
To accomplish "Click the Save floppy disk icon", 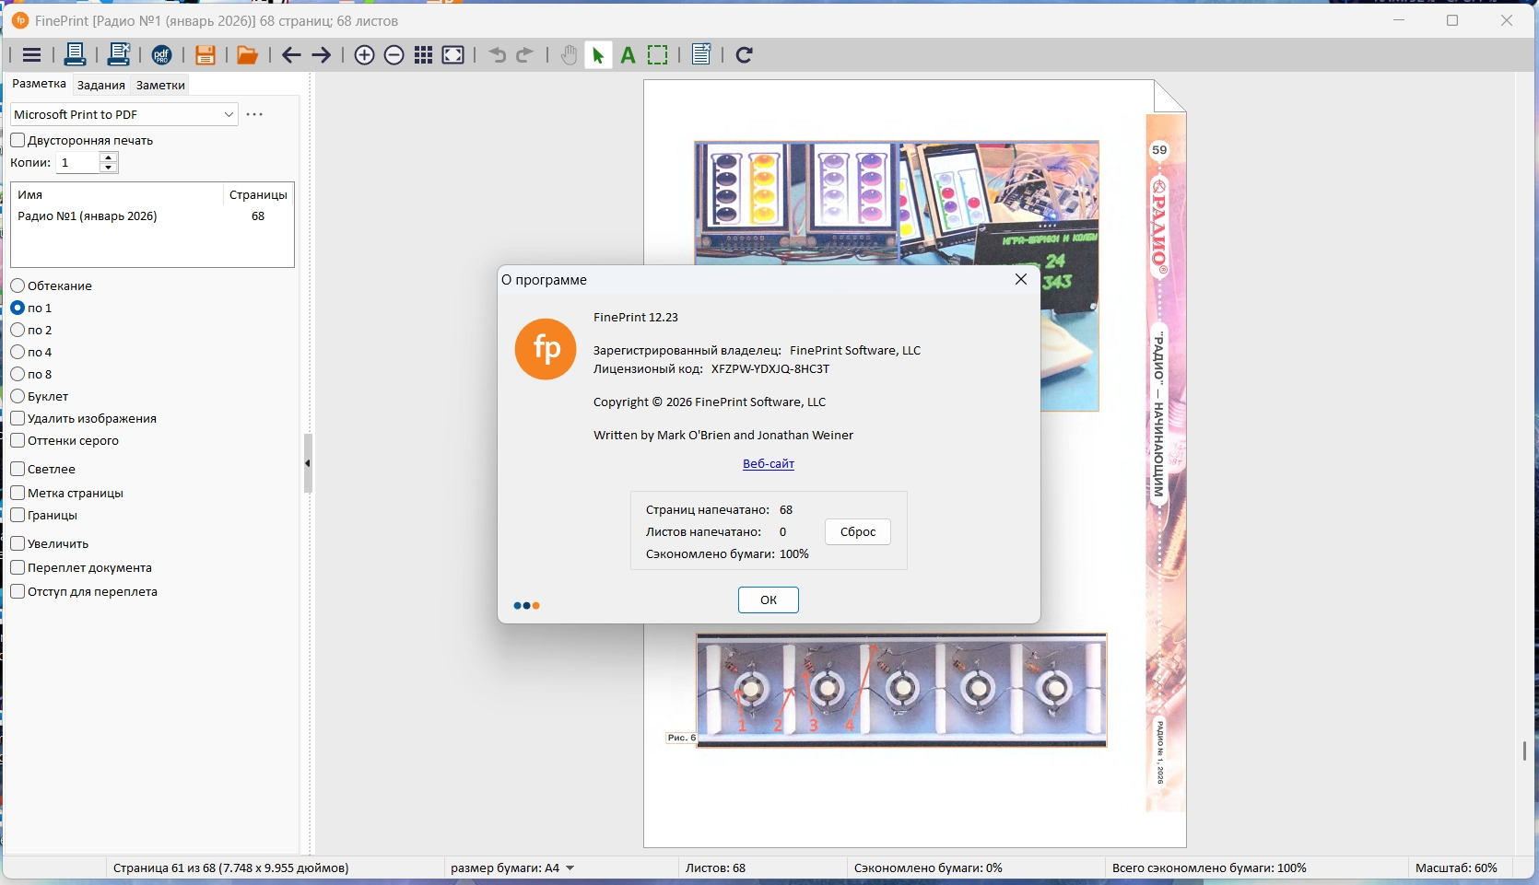I will [x=205, y=55].
